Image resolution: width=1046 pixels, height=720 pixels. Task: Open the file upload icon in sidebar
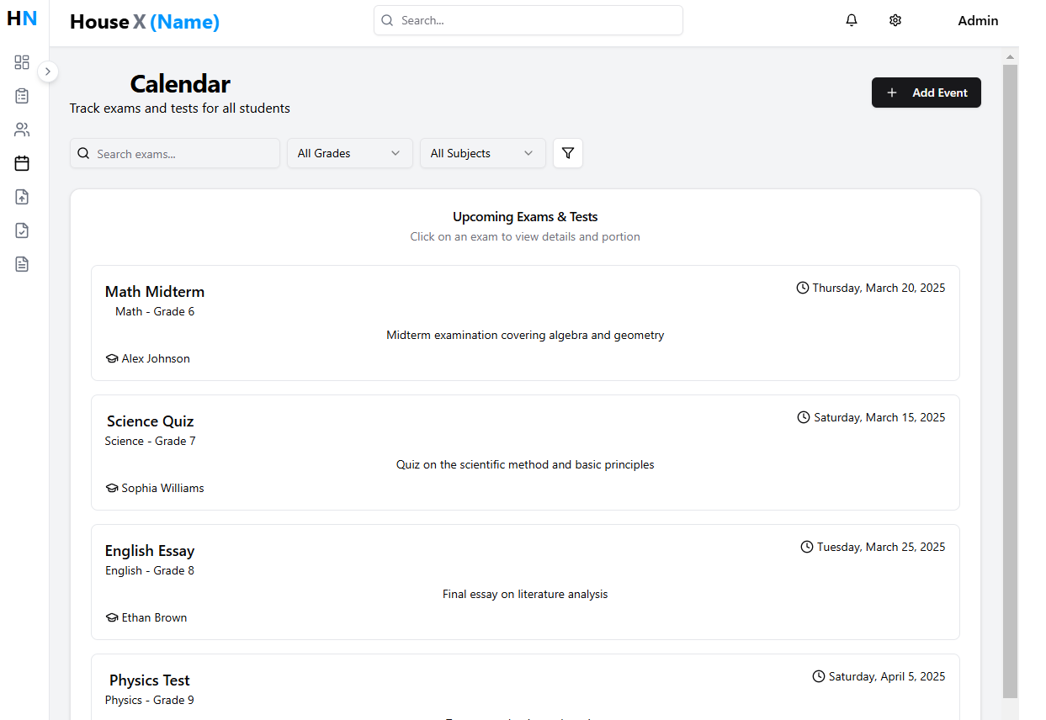(22, 197)
